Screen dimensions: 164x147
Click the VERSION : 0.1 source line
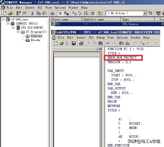tap(119, 62)
